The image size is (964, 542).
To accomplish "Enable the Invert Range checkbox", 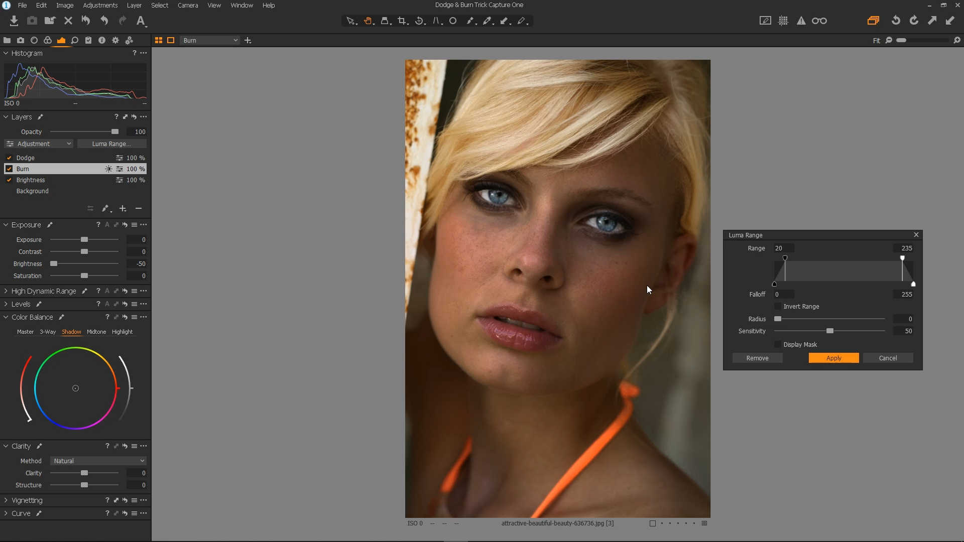I will (778, 306).
